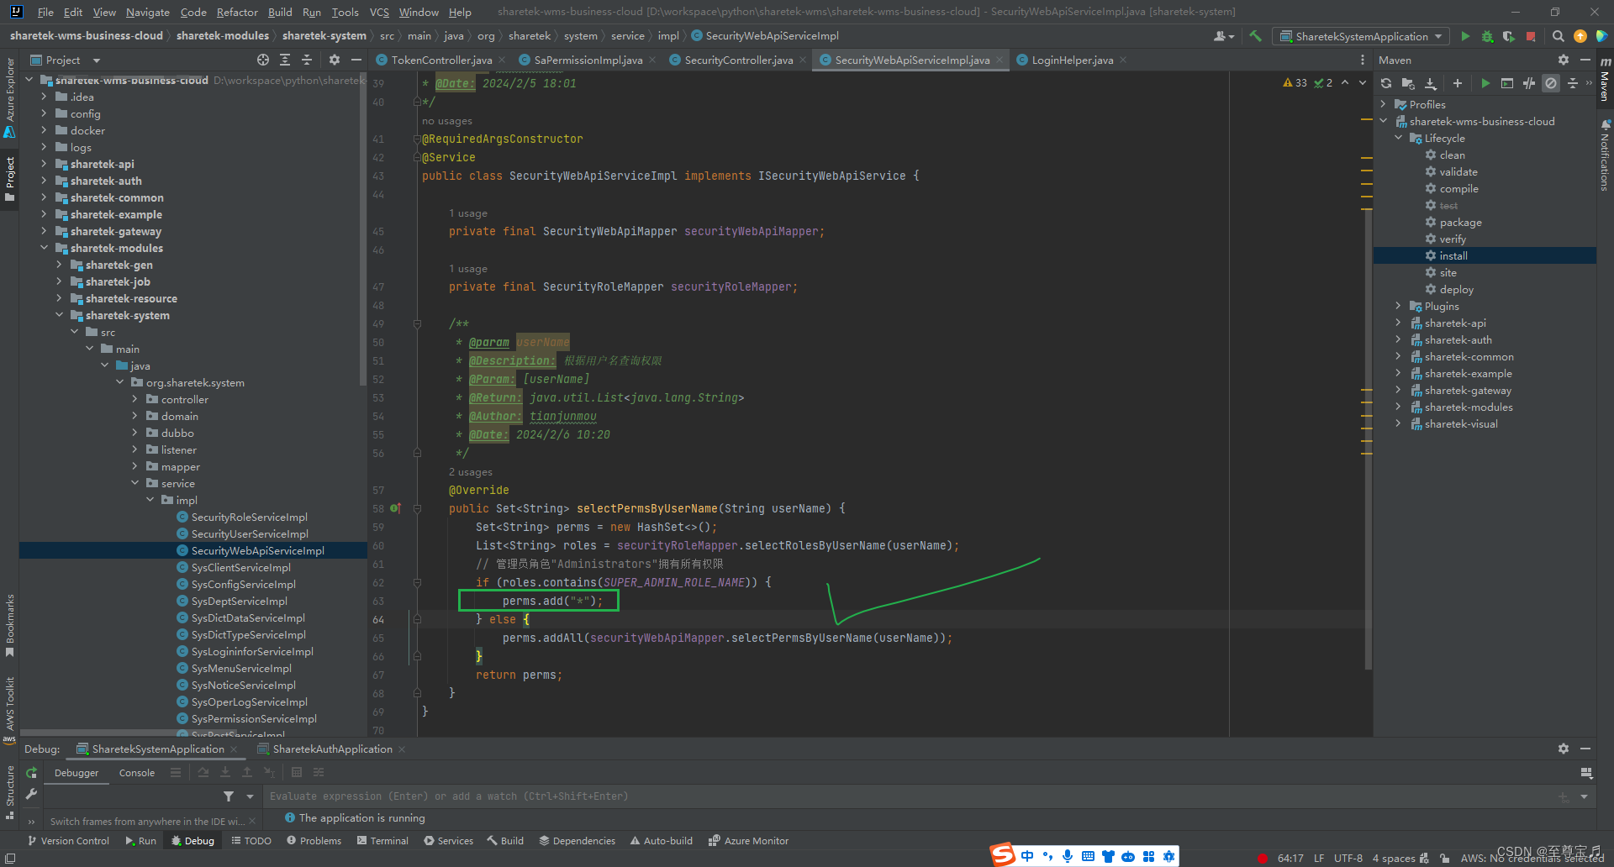The image size is (1614, 867).
Task: Click the Debug bug icon in toolbar
Action: coord(1487,36)
